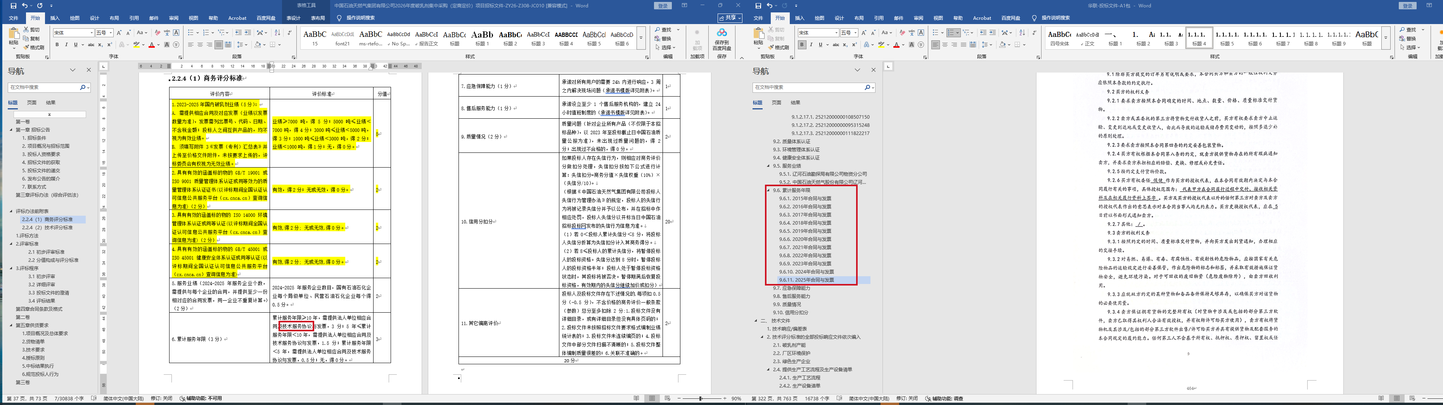Switch to 结果 tab in right navigation pane
Screen dimensions: 1443x405
coord(796,102)
